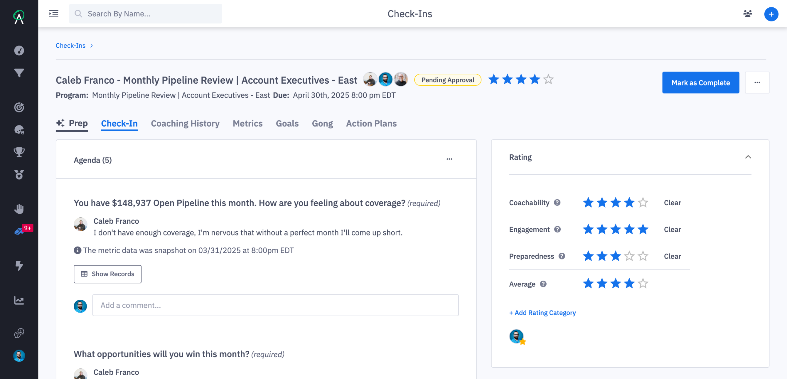
Task: Open the Action Plans tab
Action: click(x=371, y=124)
